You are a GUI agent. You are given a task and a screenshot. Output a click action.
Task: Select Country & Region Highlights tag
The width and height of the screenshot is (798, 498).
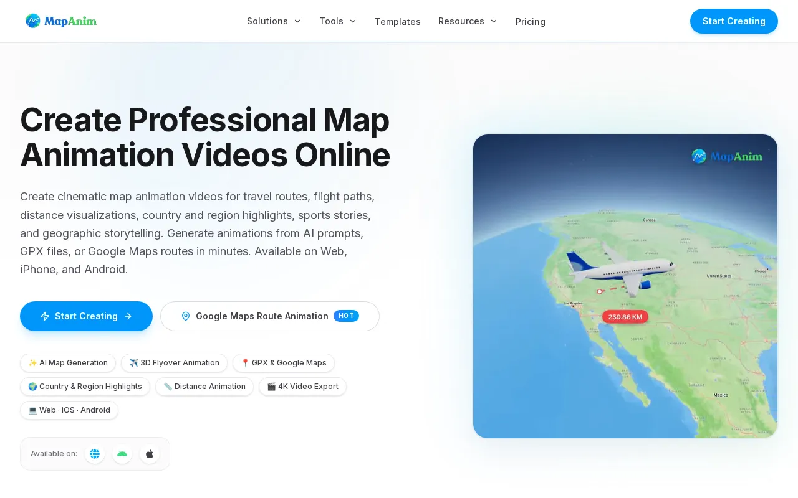click(x=85, y=387)
